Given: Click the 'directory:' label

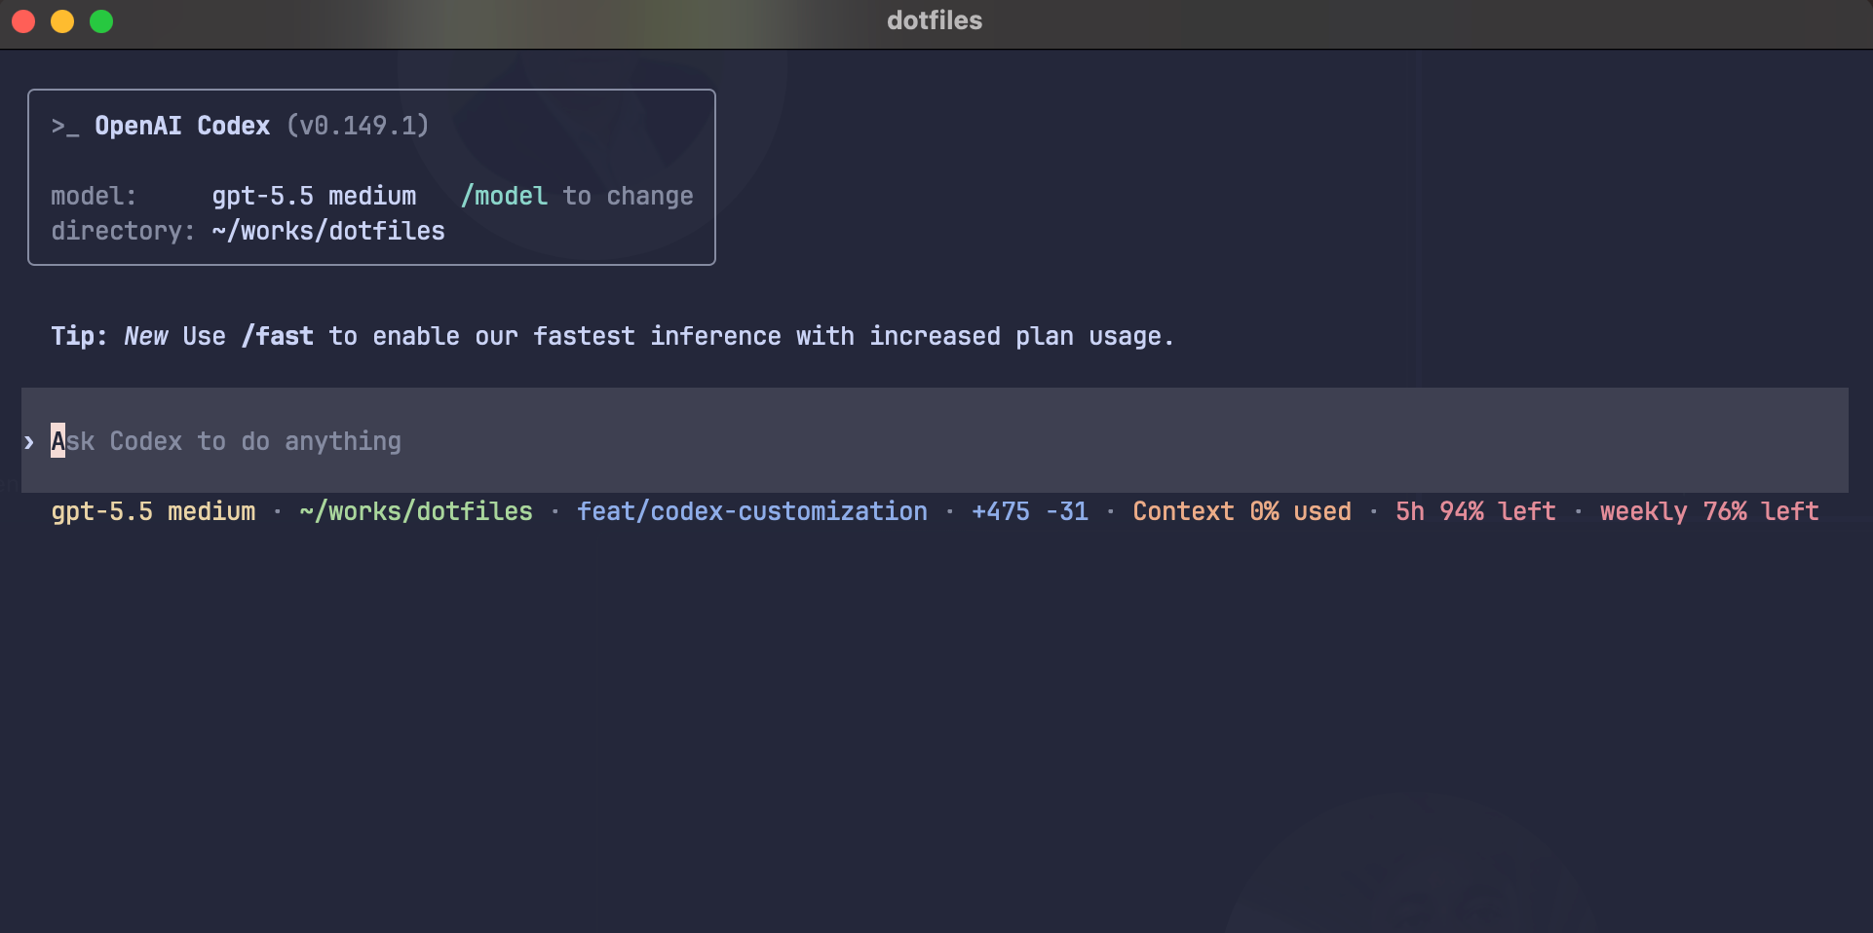Looking at the screenshot, I should pyautogui.click(x=123, y=231).
